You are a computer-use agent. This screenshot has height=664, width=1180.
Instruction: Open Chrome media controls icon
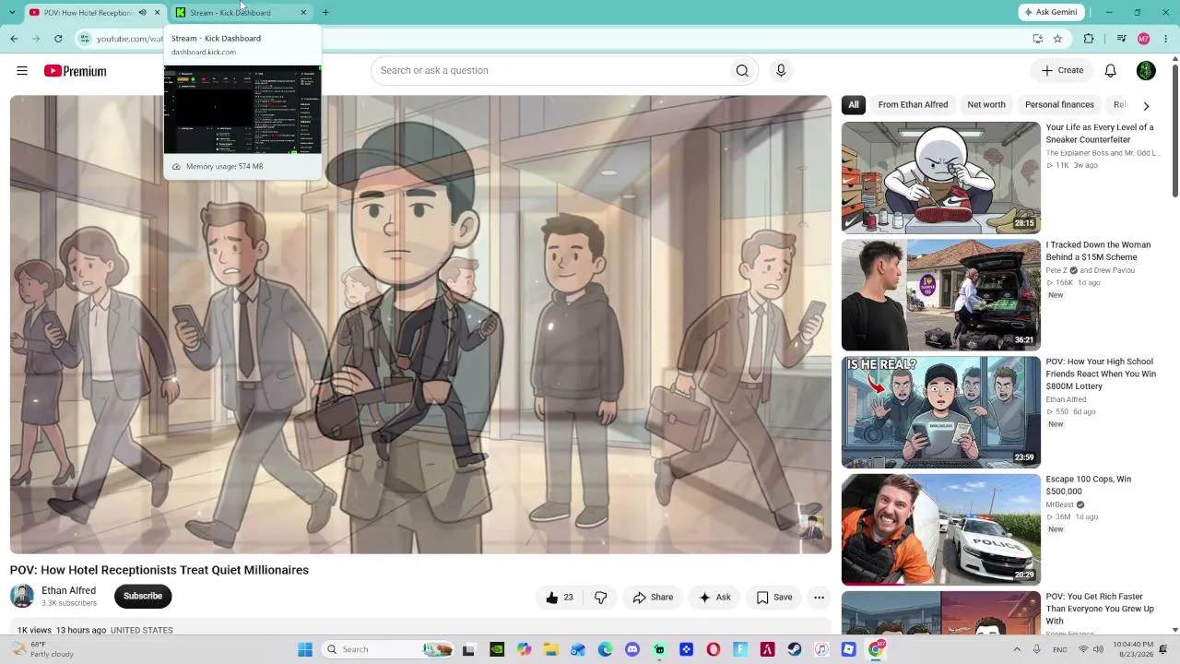[1121, 39]
